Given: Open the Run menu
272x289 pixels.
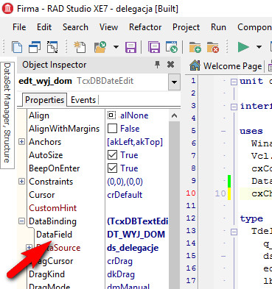Looking at the screenshot, I should (x=218, y=27).
